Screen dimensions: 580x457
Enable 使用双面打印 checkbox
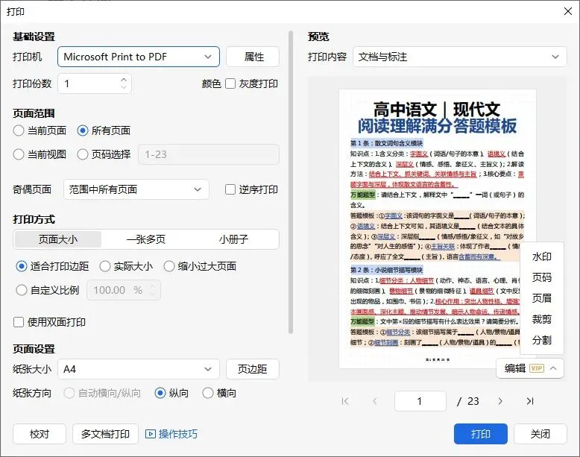point(19,322)
